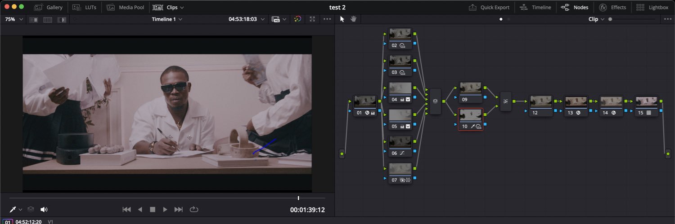This screenshot has width=675, height=224.
Task: Open the Clip node mode dropdown
Action: click(x=596, y=19)
